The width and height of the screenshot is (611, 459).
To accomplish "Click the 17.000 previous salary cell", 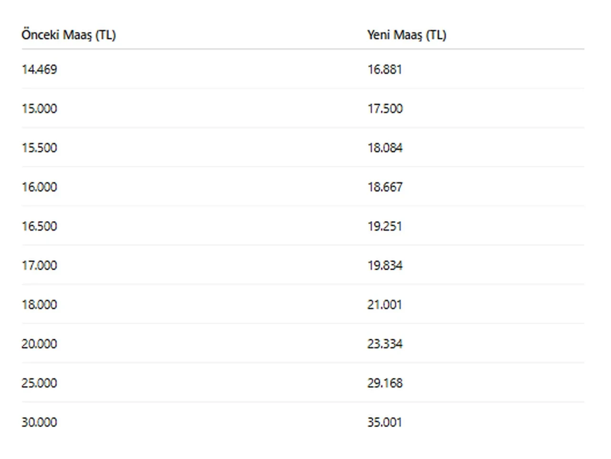I will (39, 265).
